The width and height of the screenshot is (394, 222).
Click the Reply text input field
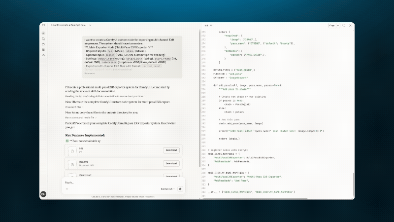point(123,183)
